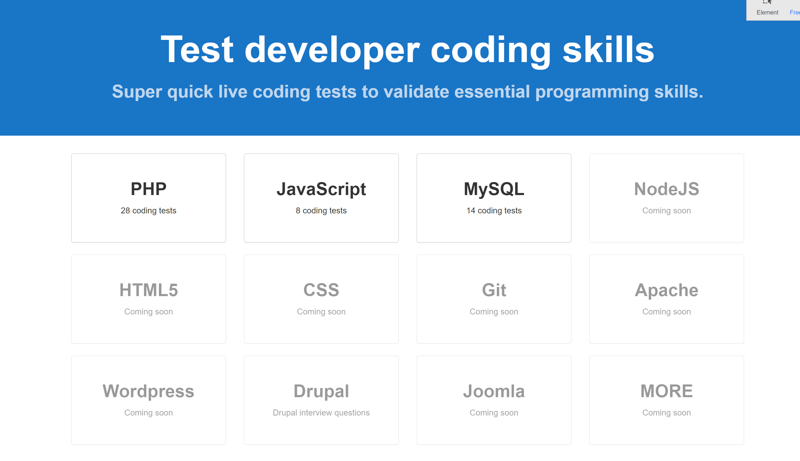Open the JavaScript coding tests card
The width and height of the screenshot is (800, 461).
coord(321,198)
